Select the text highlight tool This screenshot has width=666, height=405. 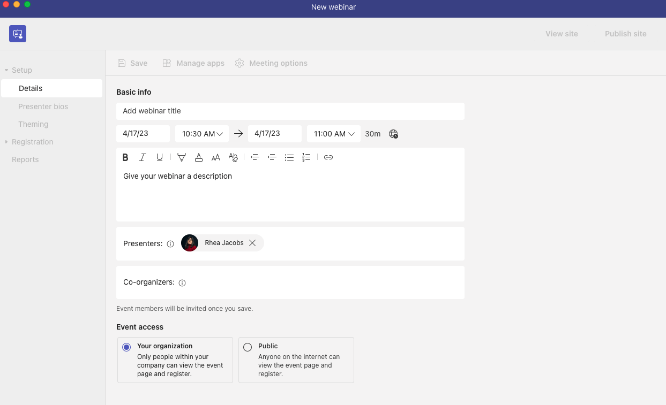pyautogui.click(x=182, y=157)
